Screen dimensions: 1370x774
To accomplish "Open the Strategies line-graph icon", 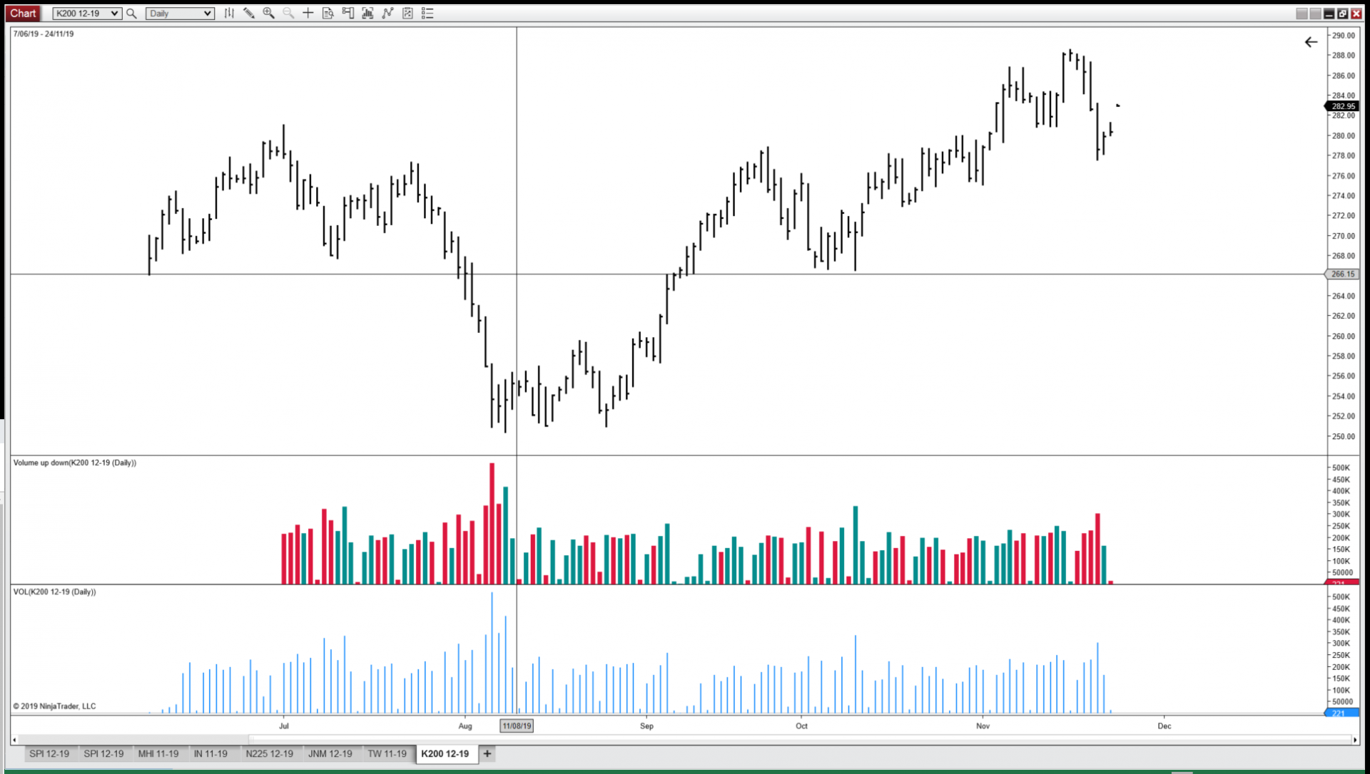I will 387,13.
